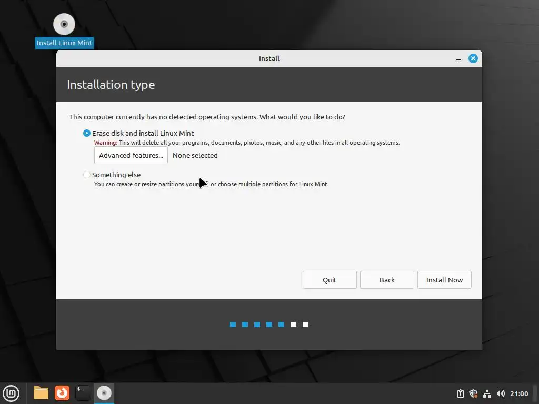Image resolution: width=539 pixels, height=404 pixels.
Task: Click the 'Installation type' heading
Action: point(111,85)
